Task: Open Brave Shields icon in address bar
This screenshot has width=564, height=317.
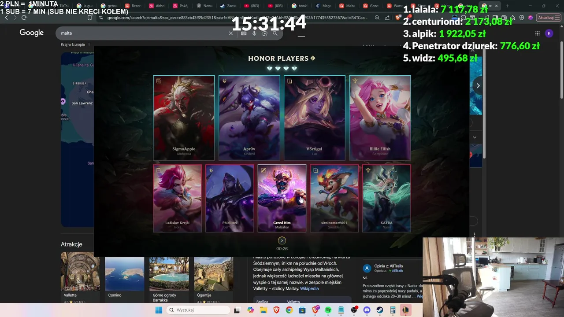Action: 398,18
